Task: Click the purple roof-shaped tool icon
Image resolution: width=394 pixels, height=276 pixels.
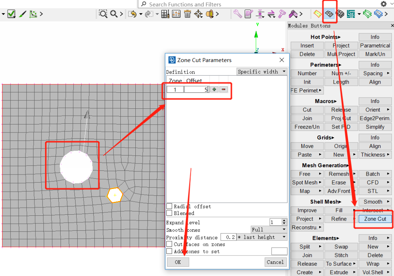Action: [293, 14]
